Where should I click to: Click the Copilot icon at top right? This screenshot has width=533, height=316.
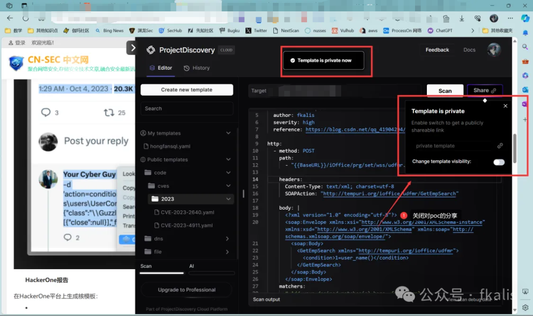(525, 18)
